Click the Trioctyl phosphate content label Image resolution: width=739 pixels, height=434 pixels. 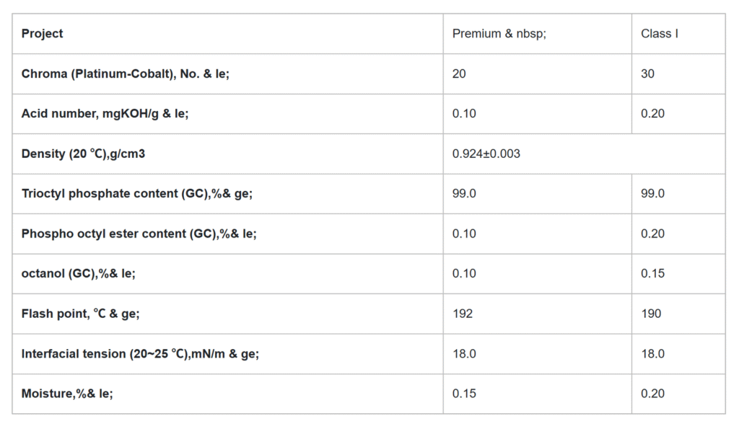[137, 194]
